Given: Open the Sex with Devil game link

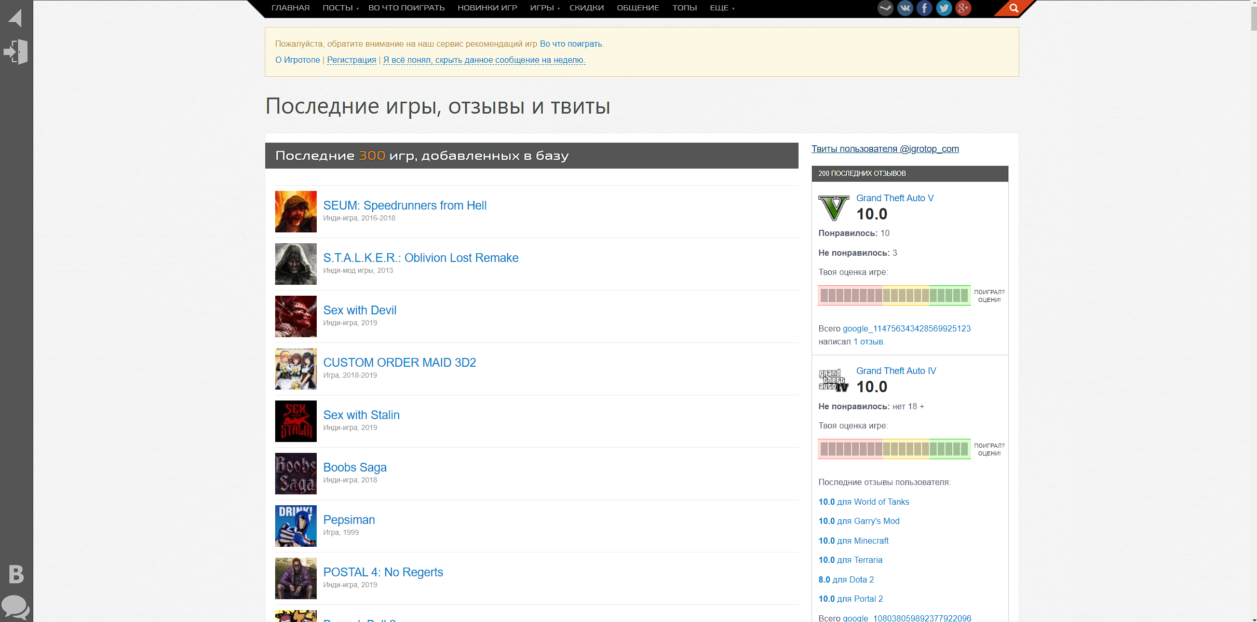Looking at the screenshot, I should [359, 310].
